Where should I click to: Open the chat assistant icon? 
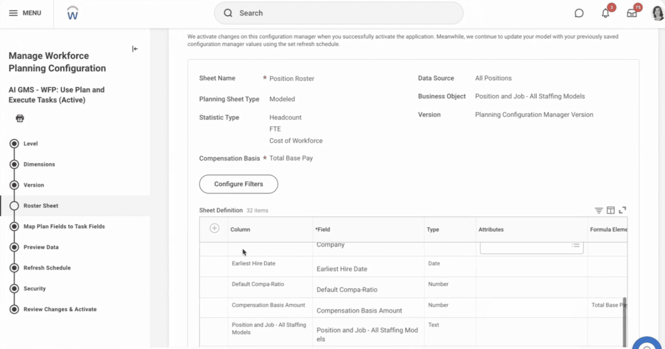tap(579, 13)
